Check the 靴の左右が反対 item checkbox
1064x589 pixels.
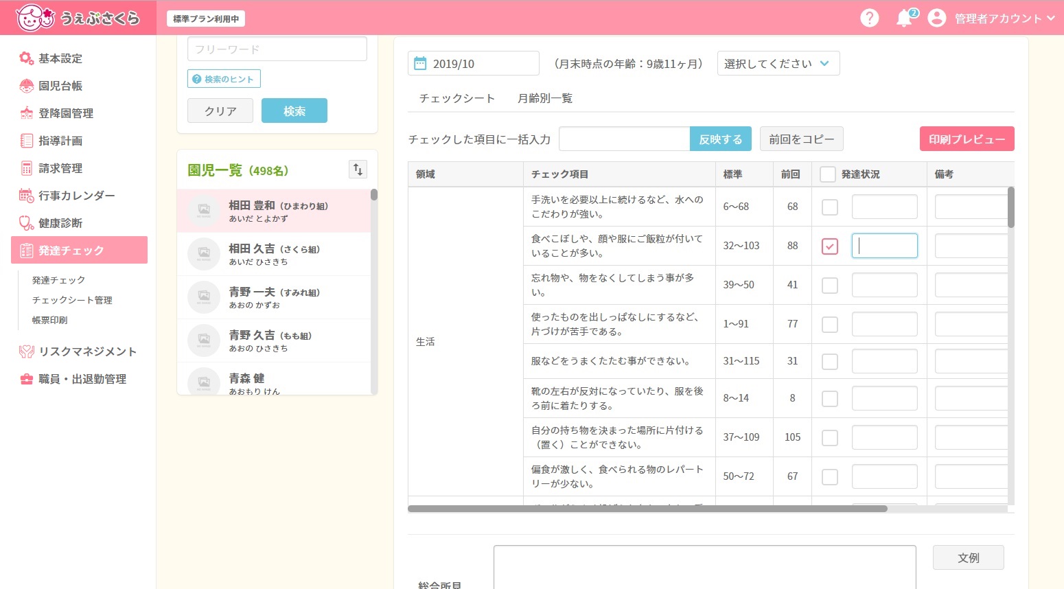pos(830,398)
